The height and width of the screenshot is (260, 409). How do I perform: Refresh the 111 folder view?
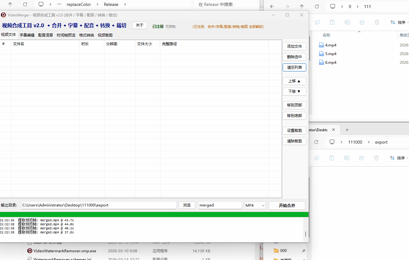coord(317,6)
